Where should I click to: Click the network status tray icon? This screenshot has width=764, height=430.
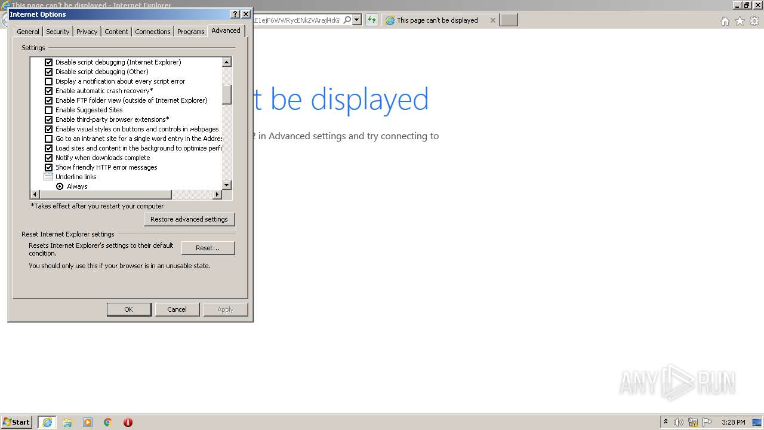tap(693, 422)
